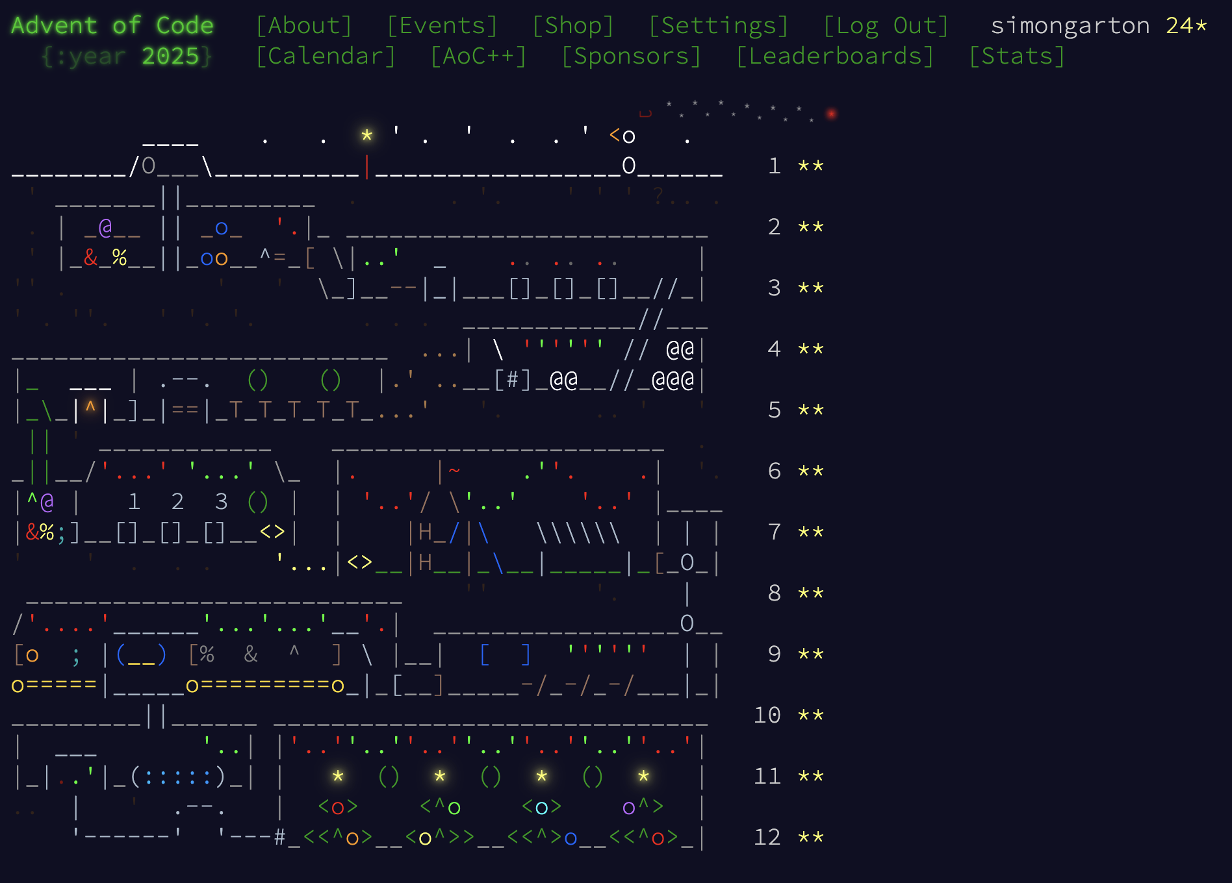Open the Events page
The image size is (1232, 883).
point(443,25)
